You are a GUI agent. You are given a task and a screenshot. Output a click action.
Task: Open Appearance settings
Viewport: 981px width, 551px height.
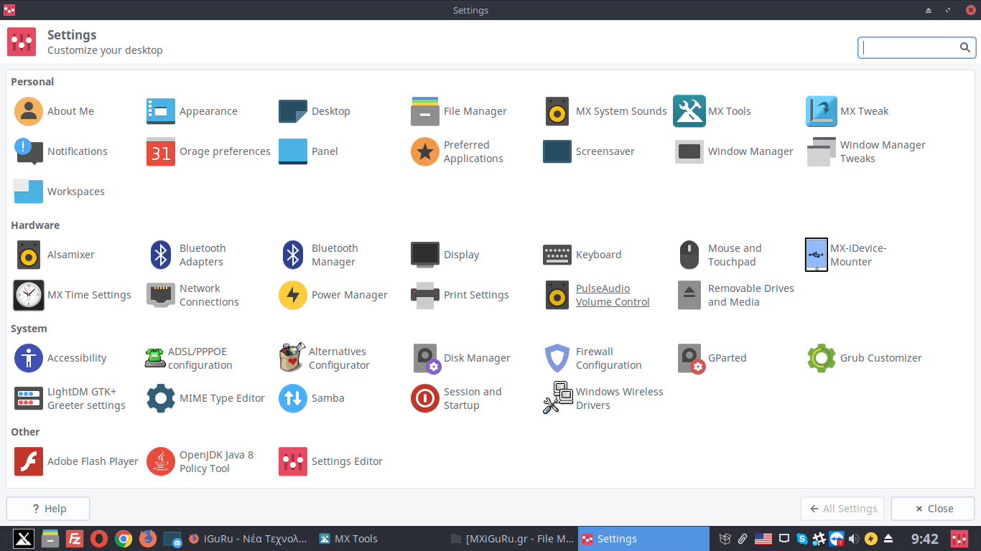click(192, 111)
